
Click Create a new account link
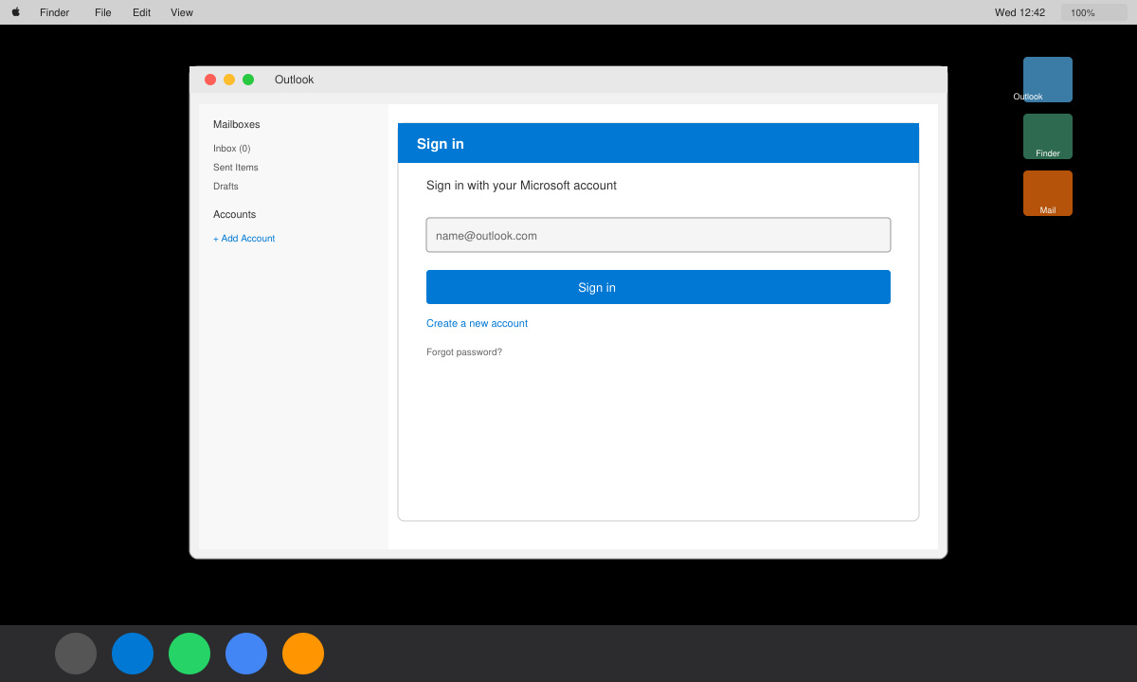click(x=477, y=323)
